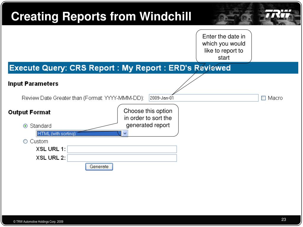The image size is (303, 227).
Task: Click the TRW logo
Action: point(278,14)
